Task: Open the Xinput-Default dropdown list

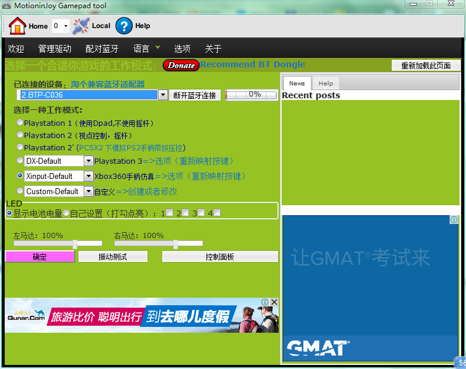Action: [x=88, y=176]
